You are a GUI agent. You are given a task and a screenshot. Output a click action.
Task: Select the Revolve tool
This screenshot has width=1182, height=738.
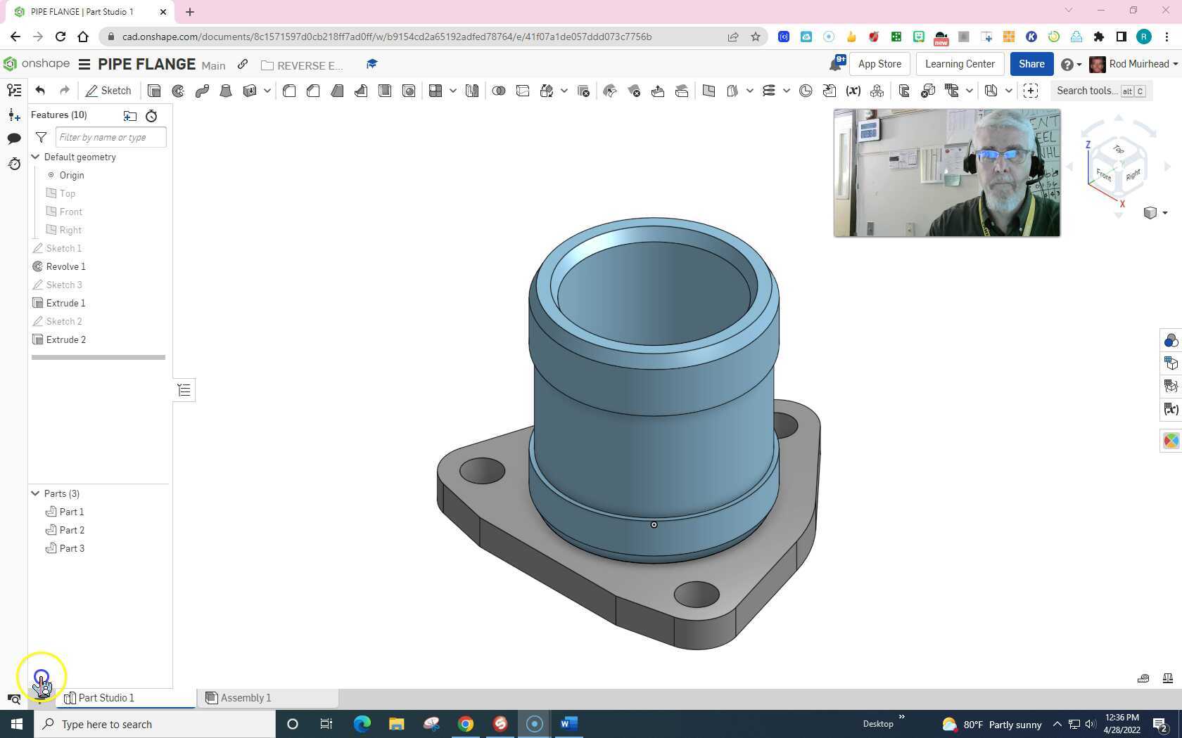pos(178,91)
